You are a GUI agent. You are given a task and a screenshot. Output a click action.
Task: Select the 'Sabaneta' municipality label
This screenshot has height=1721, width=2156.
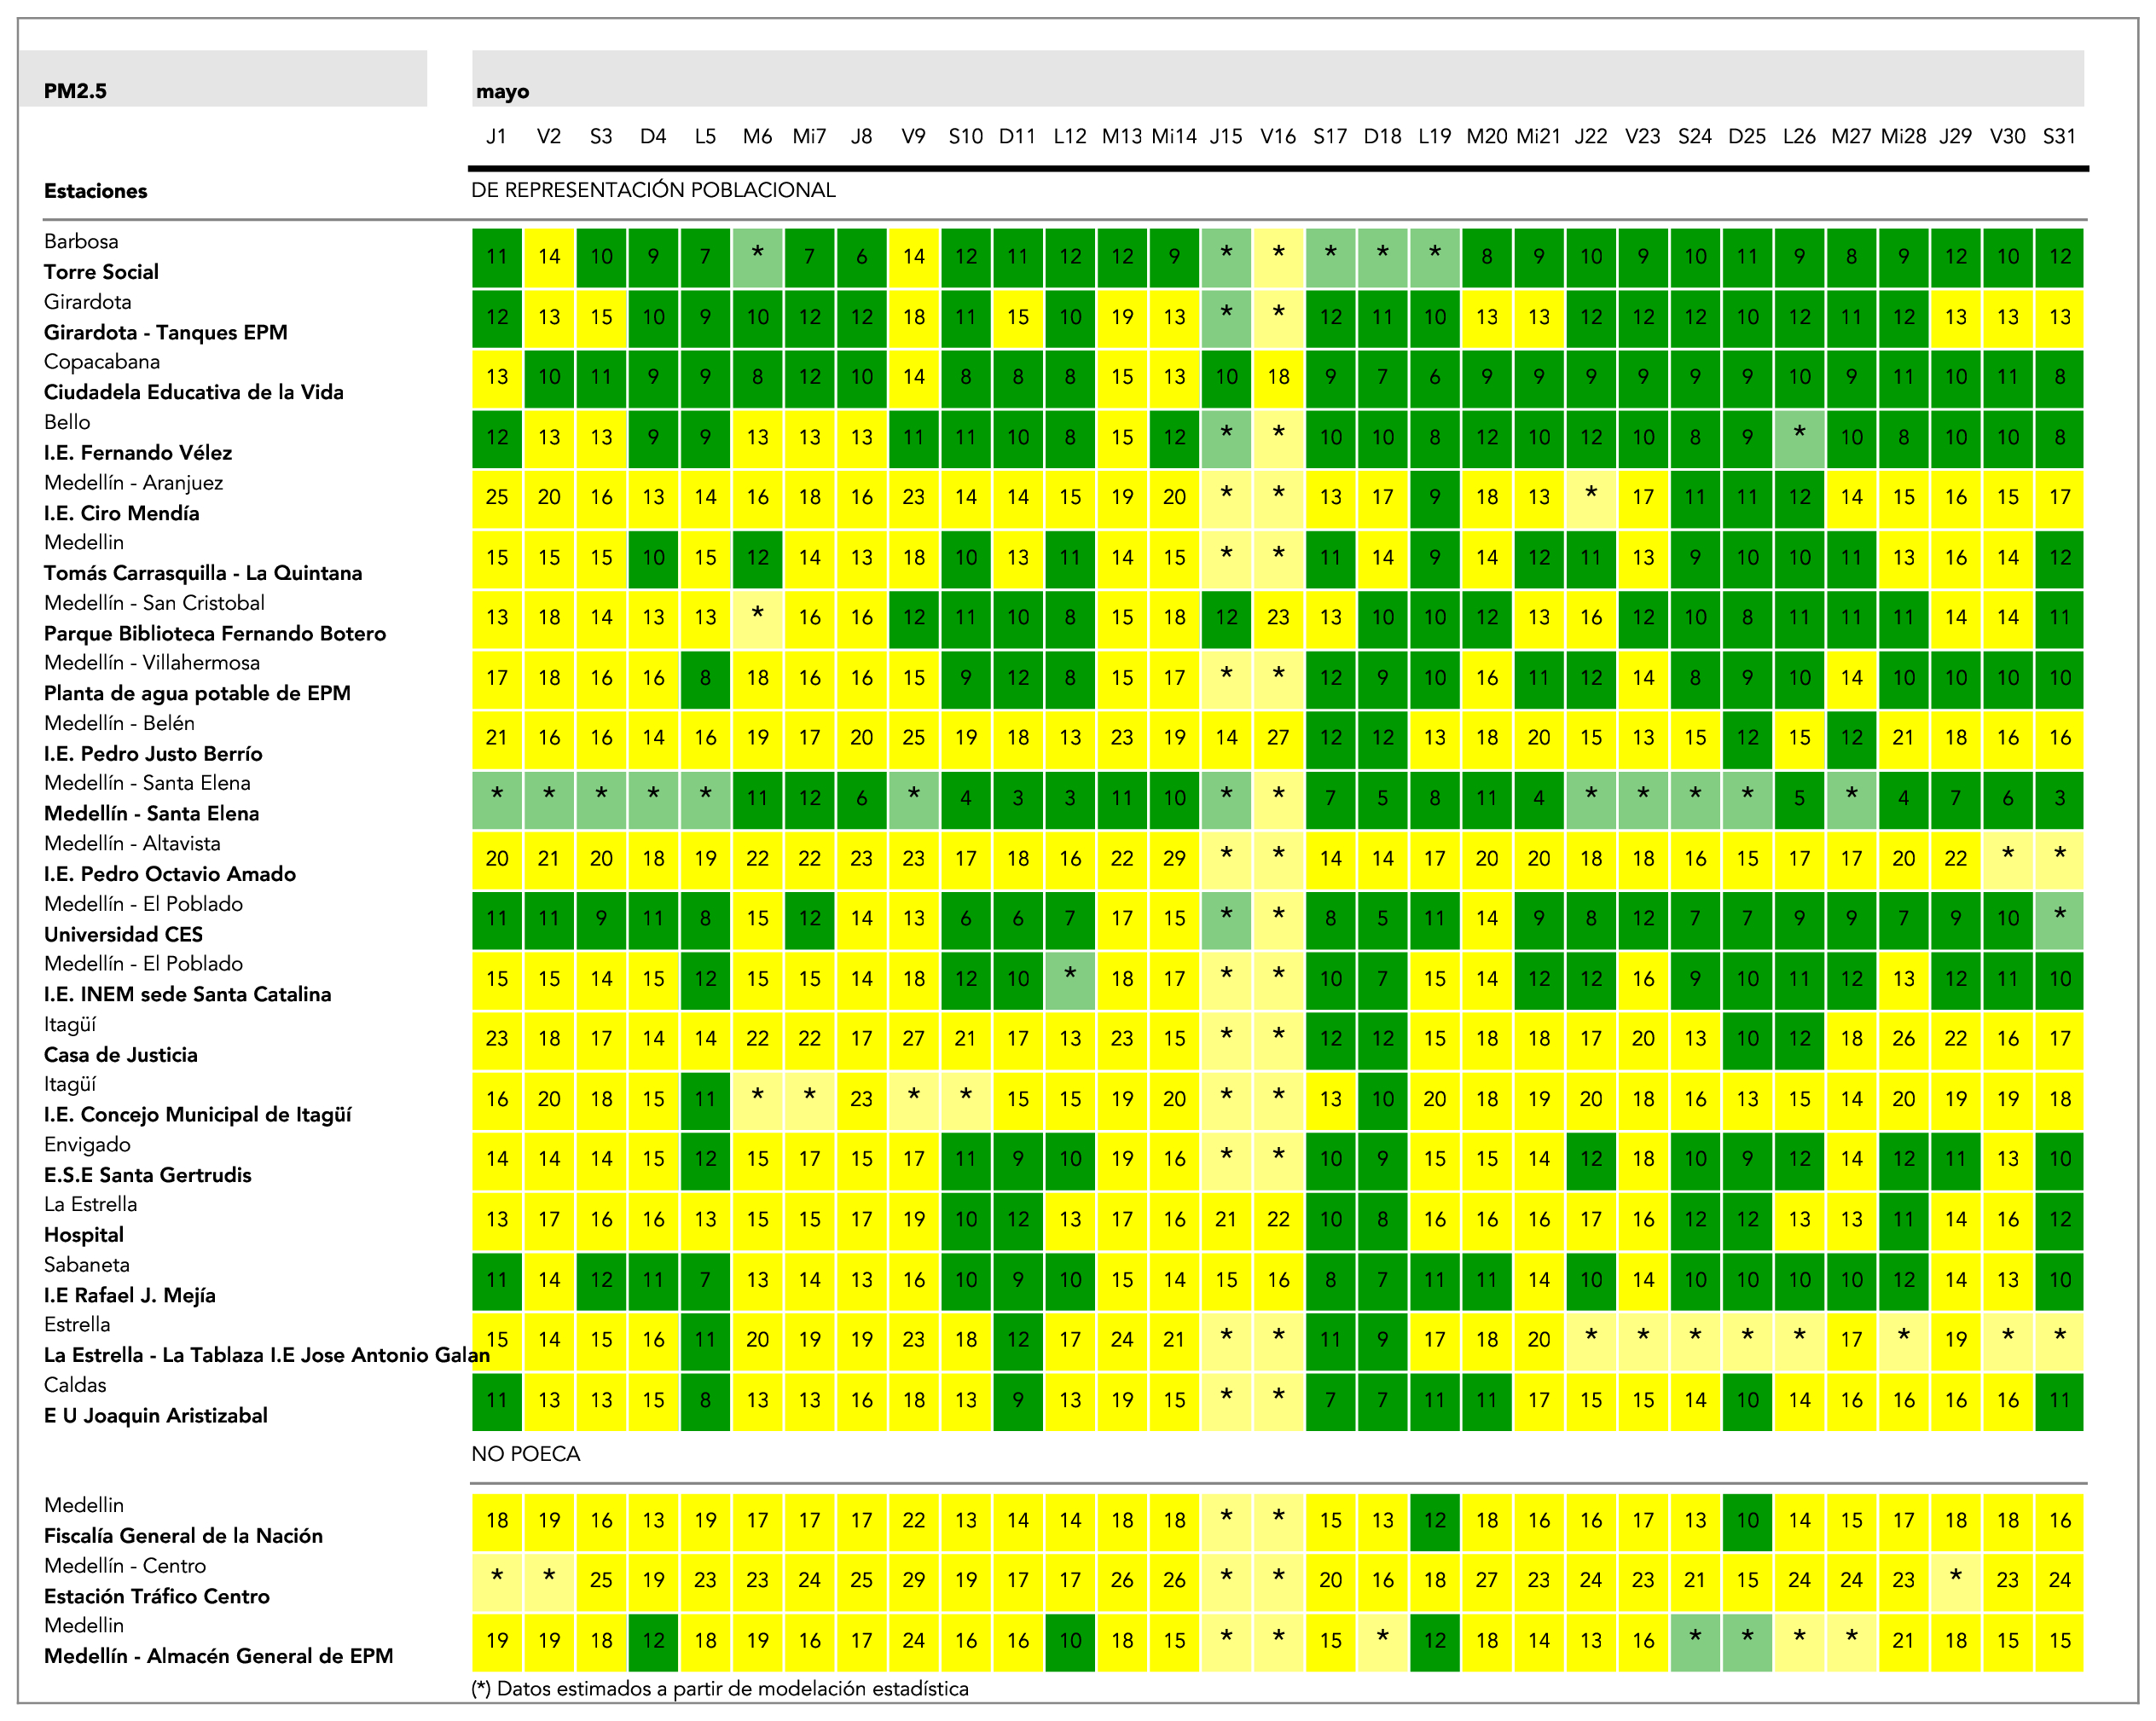click(x=87, y=1265)
